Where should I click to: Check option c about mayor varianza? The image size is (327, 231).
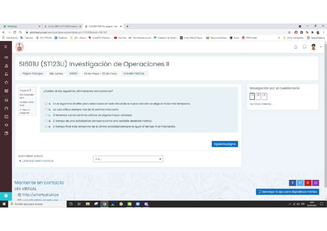46,115
